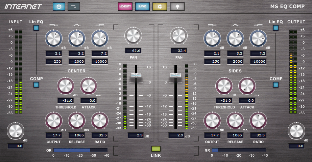Toggle the Sides Lin EQ switch
This screenshot has width=312, height=162.
point(276,28)
